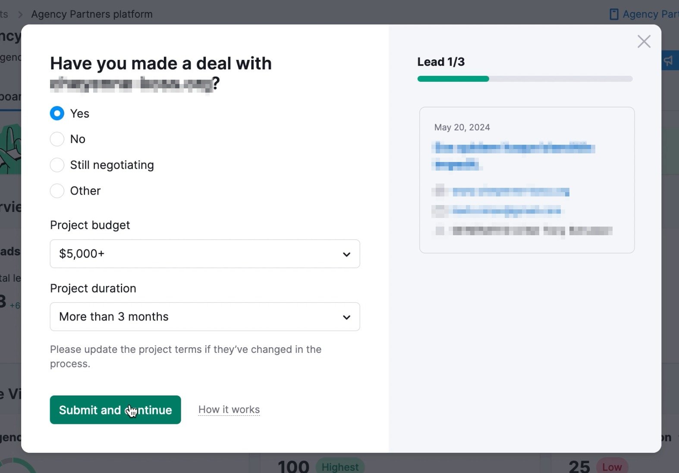Select the Yes radio option
This screenshot has width=679, height=473.
(x=57, y=113)
